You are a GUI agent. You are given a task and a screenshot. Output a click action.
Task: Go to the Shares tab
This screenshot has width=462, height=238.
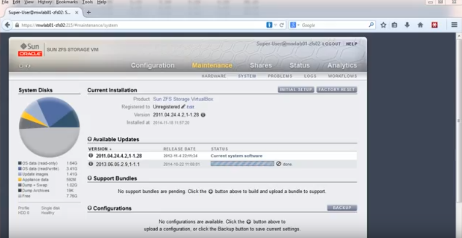(261, 65)
